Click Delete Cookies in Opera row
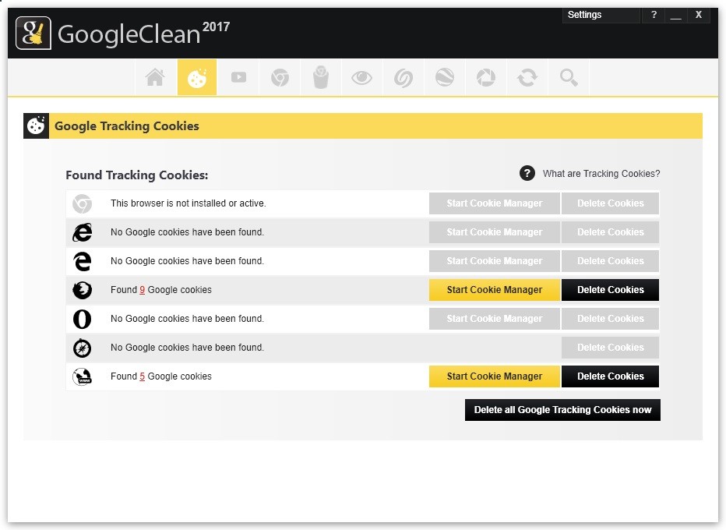The height and width of the screenshot is (530, 726). (x=610, y=319)
